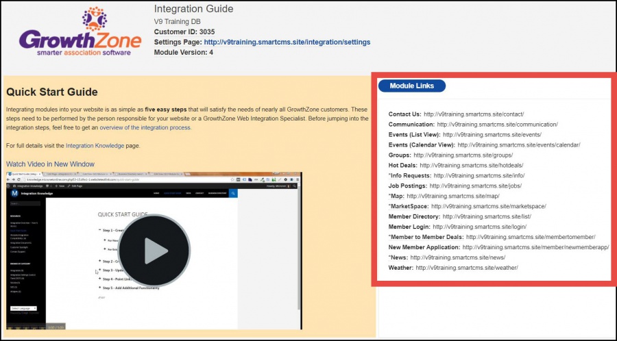The image size is (617, 341).
Task: Open the Communication module URL
Action: pyautogui.click(x=500, y=125)
